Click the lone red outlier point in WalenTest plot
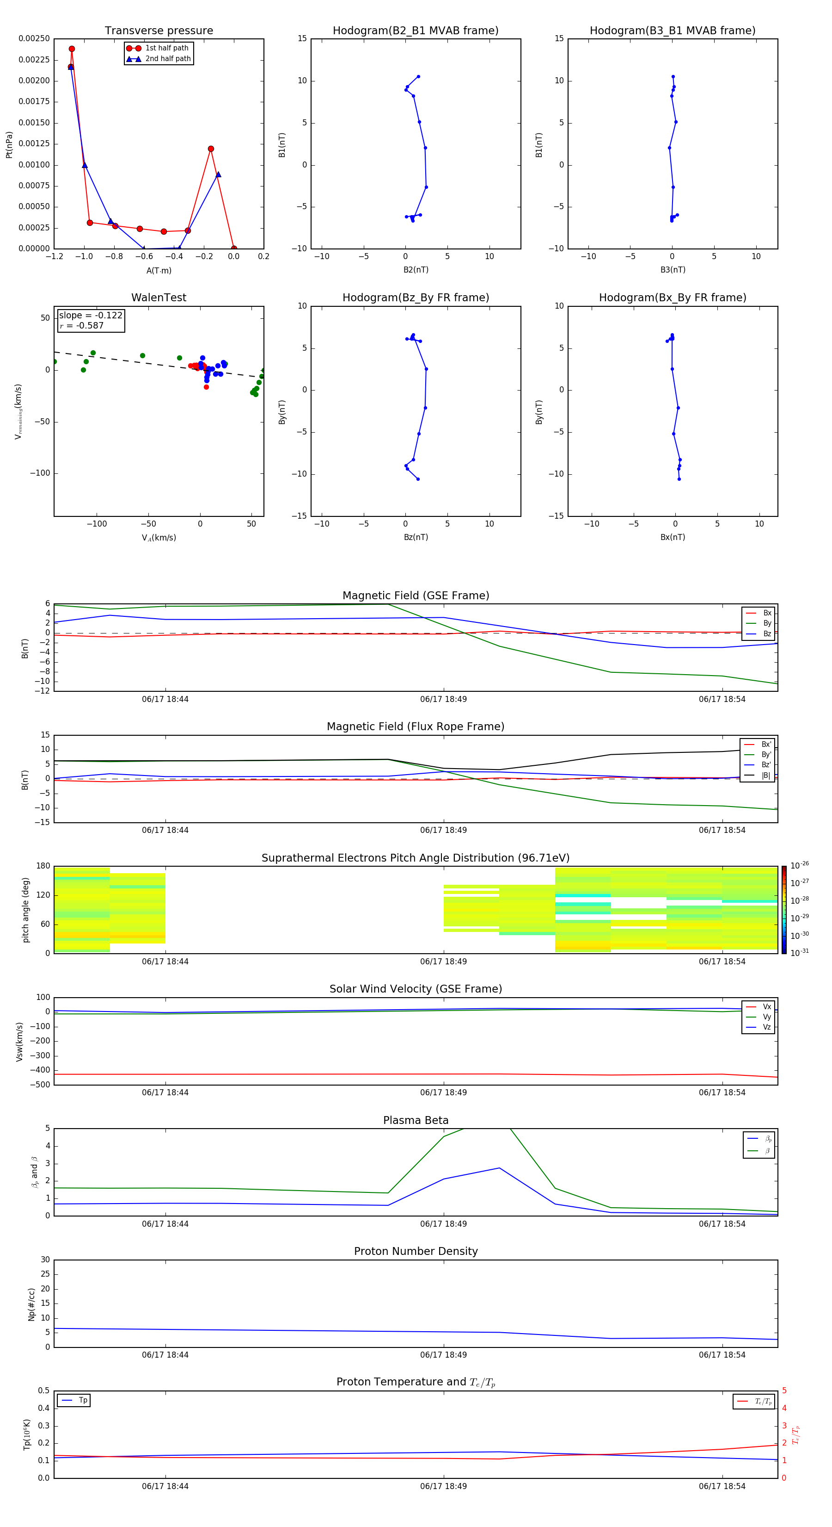Screen dimensions: 832x1527 click(x=206, y=387)
